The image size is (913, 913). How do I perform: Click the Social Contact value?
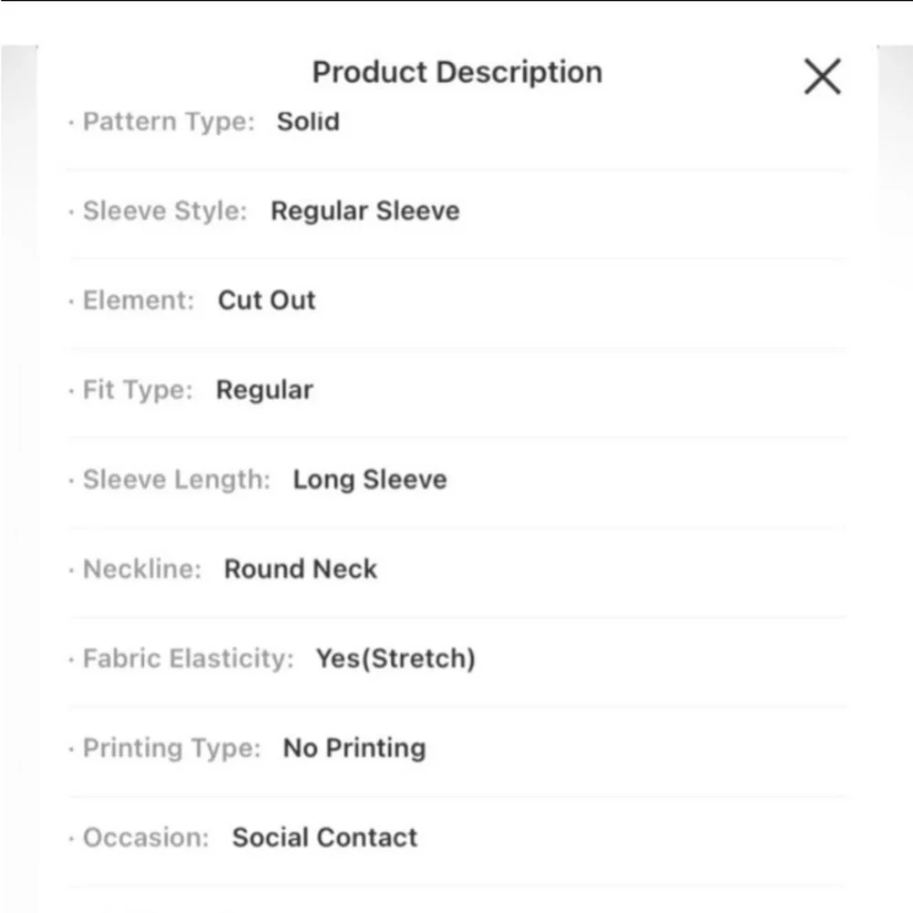pos(325,837)
